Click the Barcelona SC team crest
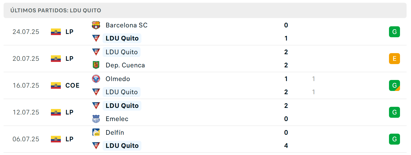411x155 pixels. coord(96,25)
